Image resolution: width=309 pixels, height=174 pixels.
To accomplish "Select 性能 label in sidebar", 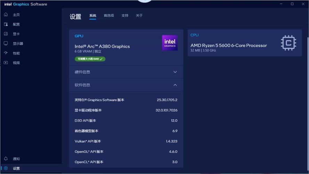I will (16, 53).
